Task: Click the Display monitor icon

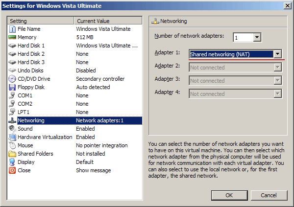Action: [13, 162]
